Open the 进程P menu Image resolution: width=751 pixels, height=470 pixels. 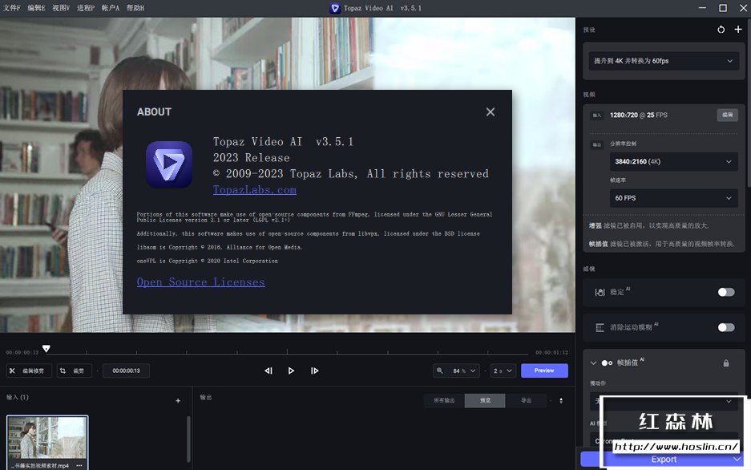pos(86,8)
